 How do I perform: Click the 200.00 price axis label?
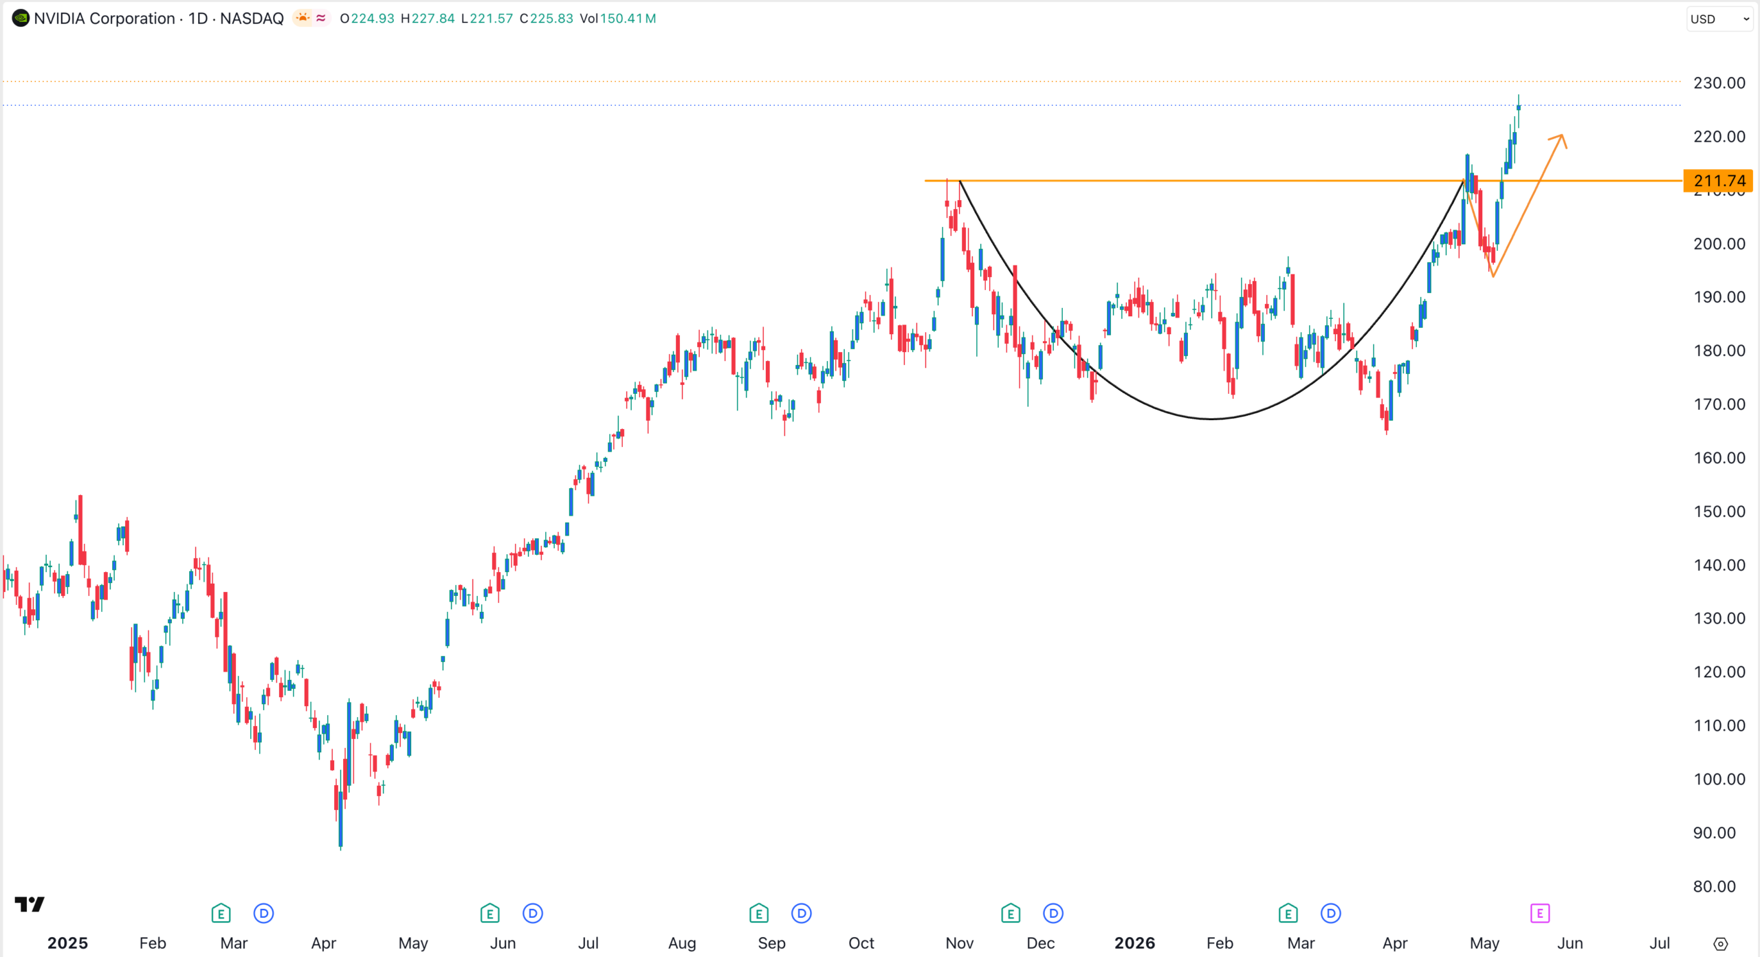pos(1719,244)
